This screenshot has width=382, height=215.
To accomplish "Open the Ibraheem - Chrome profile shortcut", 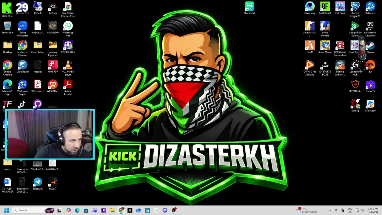I will click(22, 48).
